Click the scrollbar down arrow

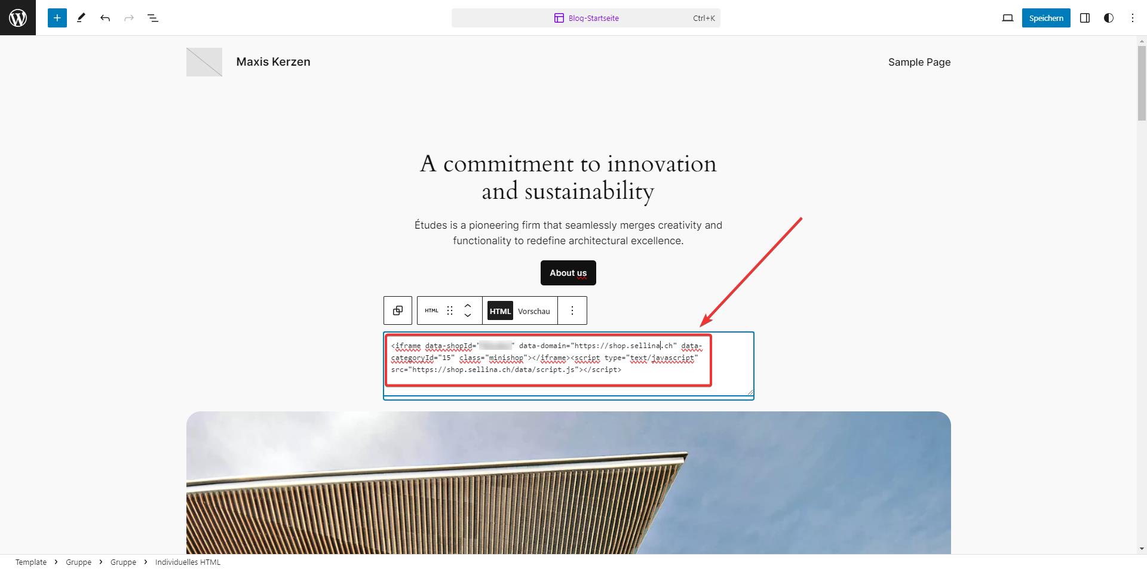pos(1142,549)
